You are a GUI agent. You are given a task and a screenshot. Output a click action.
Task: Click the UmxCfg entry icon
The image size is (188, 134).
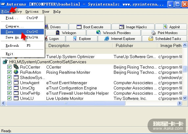(16, 88)
